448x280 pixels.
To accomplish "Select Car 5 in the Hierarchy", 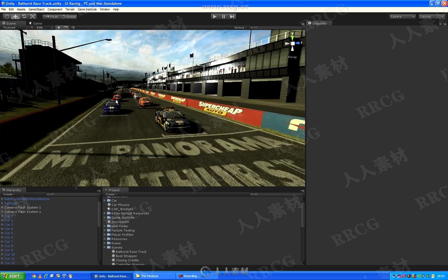I will point(9,233).
